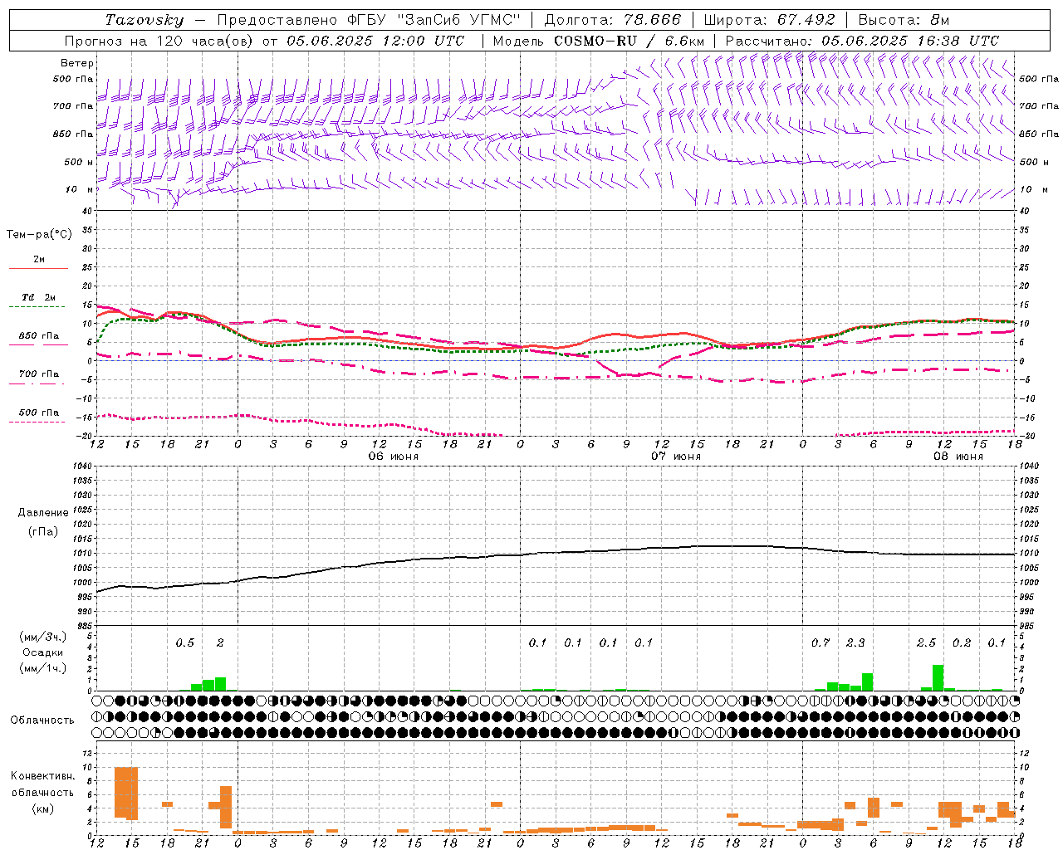Select the Осадки precipitation label
This screenshot has width=1063, height=850.
43,652
